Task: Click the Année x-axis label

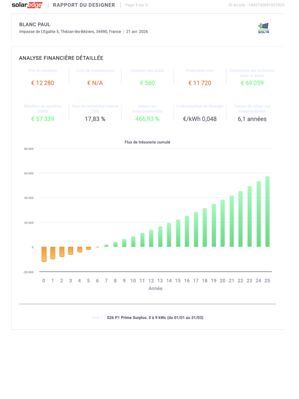Action: (155, 289)
